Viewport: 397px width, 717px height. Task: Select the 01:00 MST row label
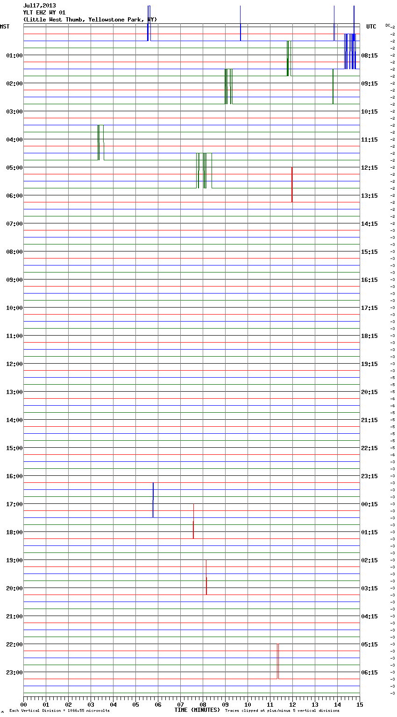click(14, 55)
